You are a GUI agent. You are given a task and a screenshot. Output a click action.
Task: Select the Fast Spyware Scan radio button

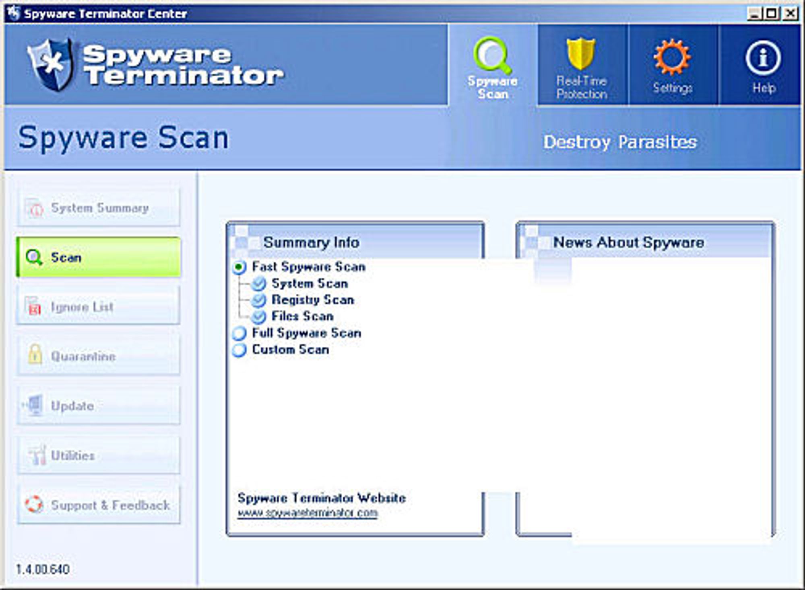(239, 267)
